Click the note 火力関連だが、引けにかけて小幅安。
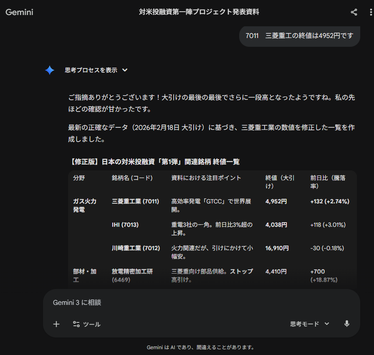Viewport: 374px width, 355px height. point(212,252)
